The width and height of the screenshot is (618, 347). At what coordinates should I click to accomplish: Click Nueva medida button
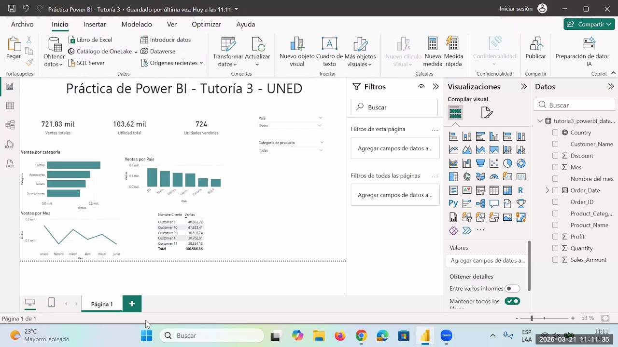tap(433, 52)
